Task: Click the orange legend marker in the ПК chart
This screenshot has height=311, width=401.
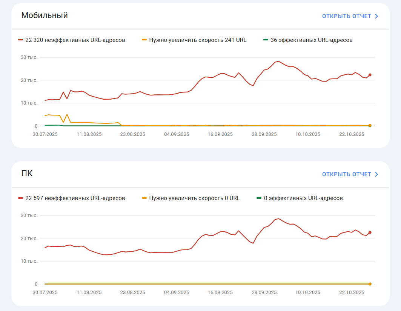Action: pos(144,198)
